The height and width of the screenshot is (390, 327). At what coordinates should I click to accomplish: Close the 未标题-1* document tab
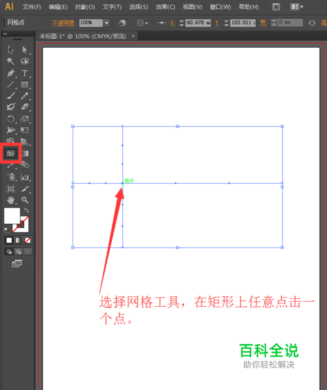pos(133,36)
